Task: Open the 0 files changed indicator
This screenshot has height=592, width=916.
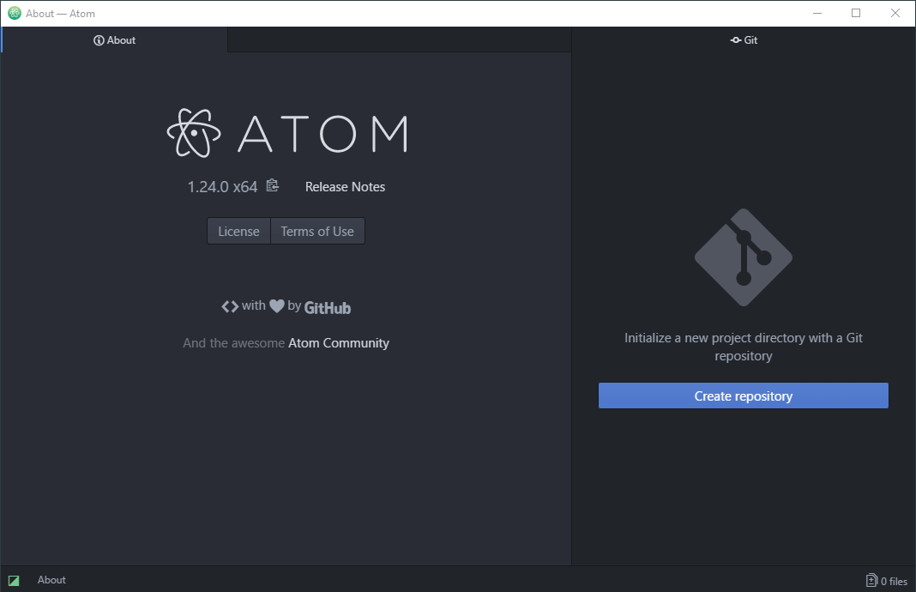Action: [x=886, y=580]
